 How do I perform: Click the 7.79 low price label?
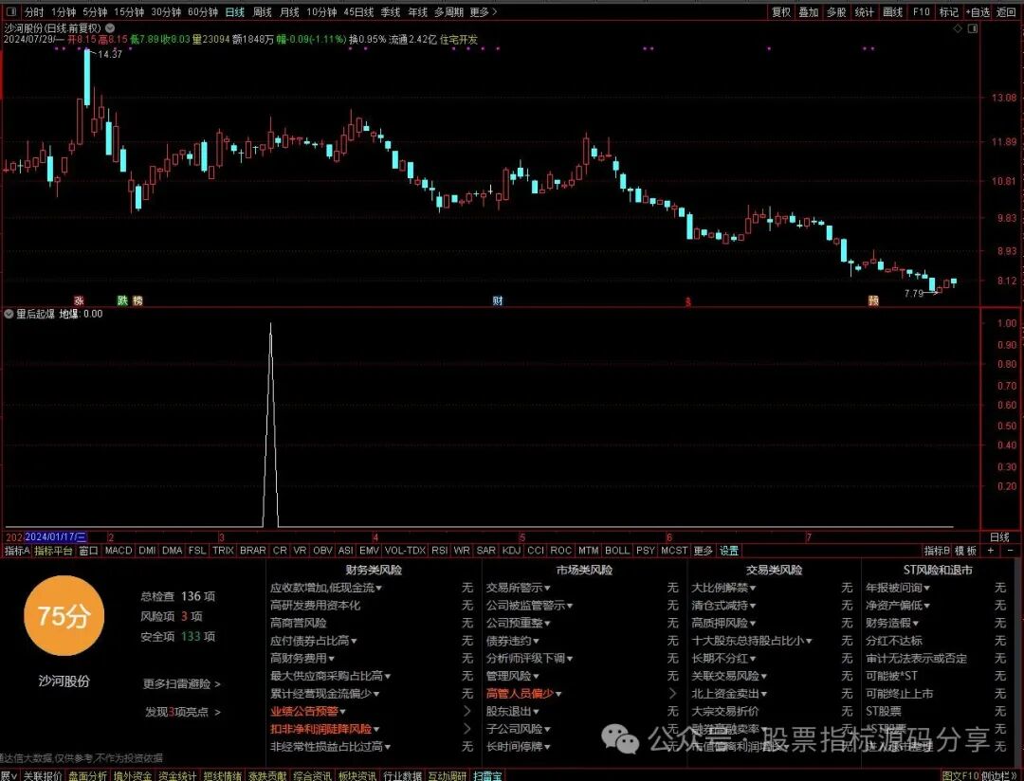[x=914, y=294]
